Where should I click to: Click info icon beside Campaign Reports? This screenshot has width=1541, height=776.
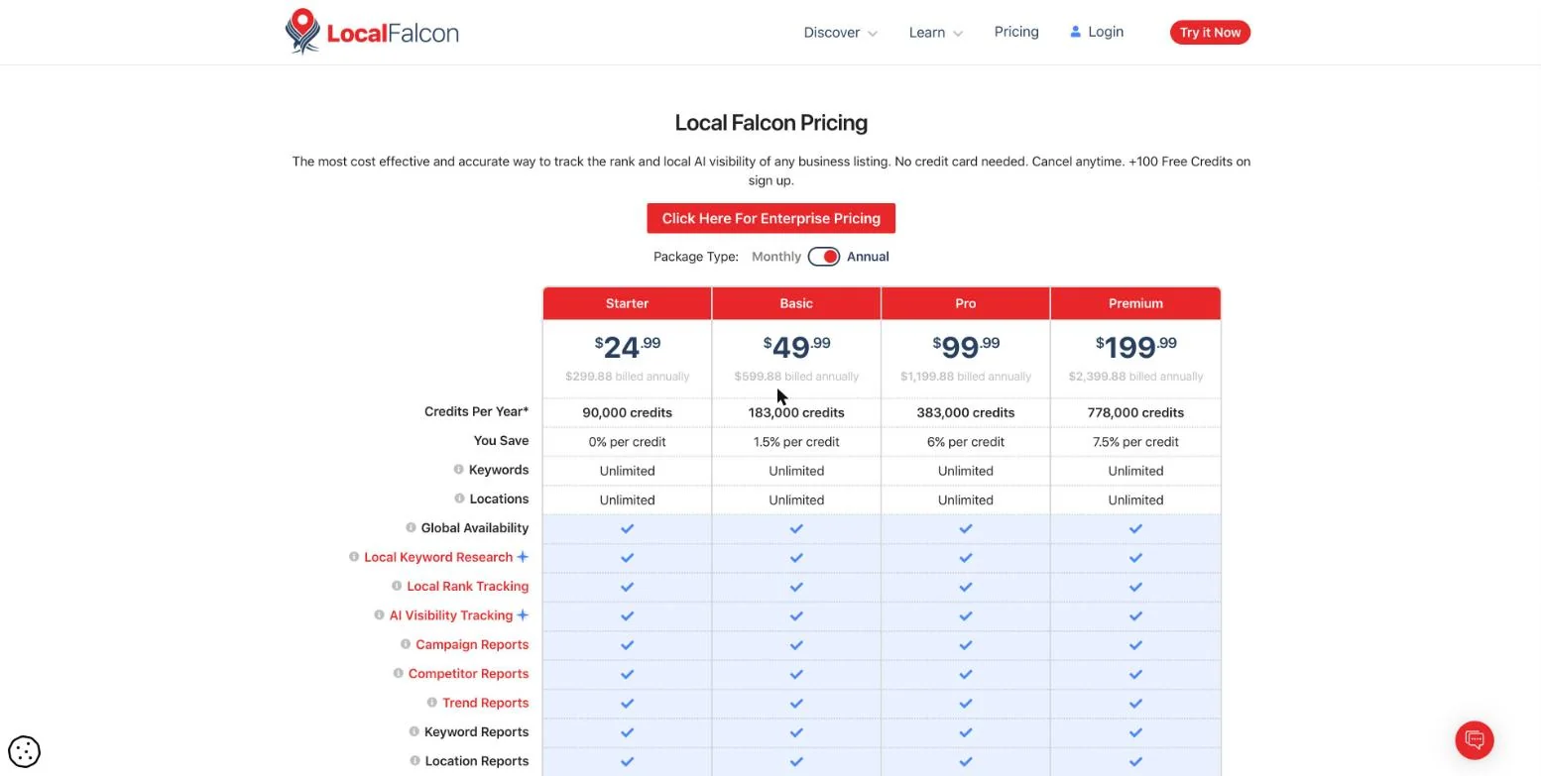[x=406, y=644]
